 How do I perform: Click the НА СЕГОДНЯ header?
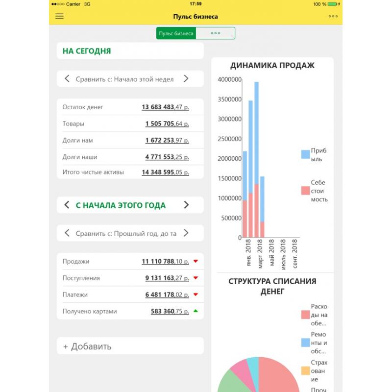tap(130, 51)
